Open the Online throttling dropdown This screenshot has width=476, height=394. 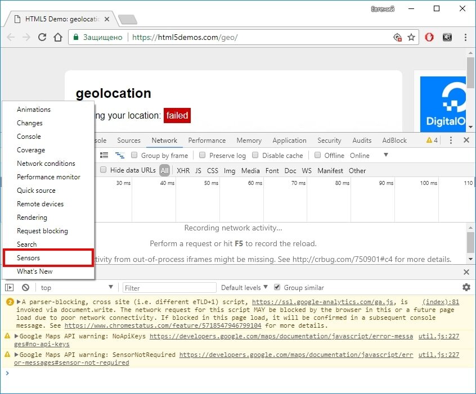(x=369, y=155)
